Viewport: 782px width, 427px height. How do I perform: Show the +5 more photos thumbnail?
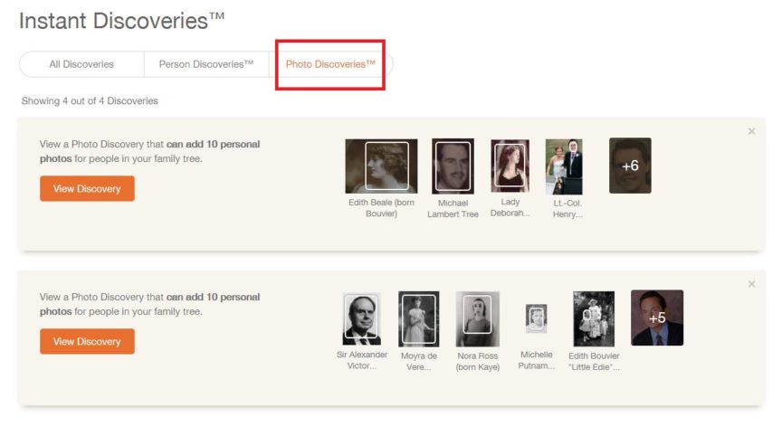656,318
